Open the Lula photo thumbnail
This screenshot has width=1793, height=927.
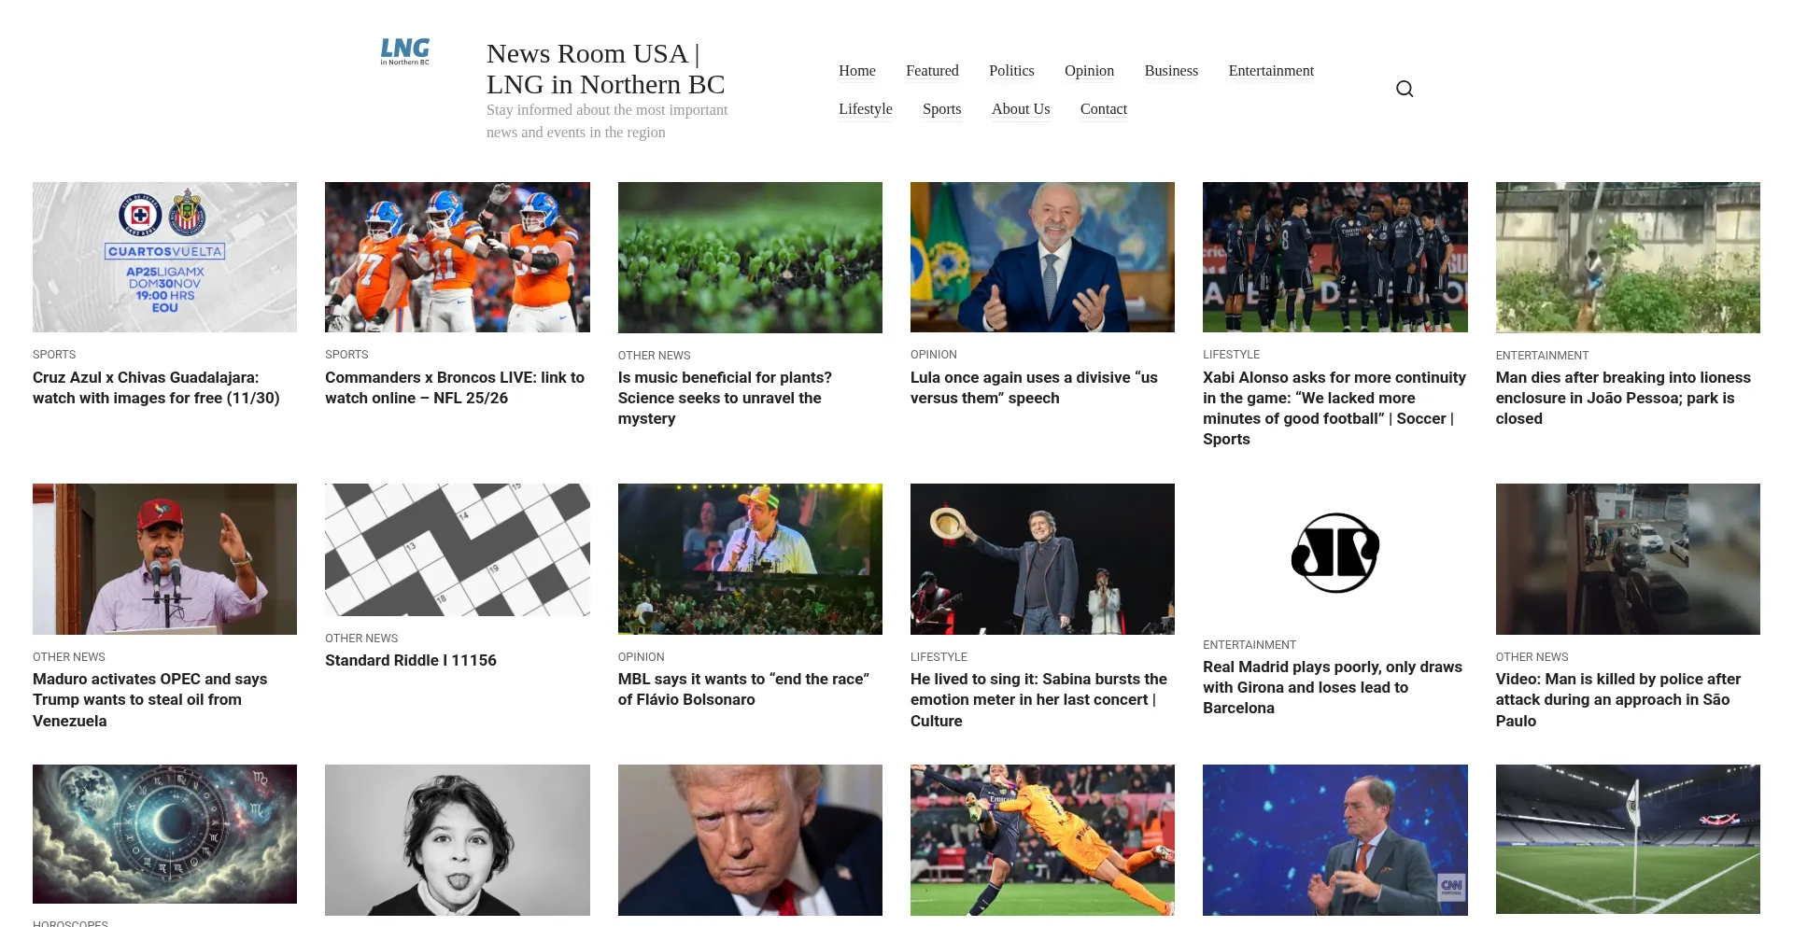[x=1042, y=257]
